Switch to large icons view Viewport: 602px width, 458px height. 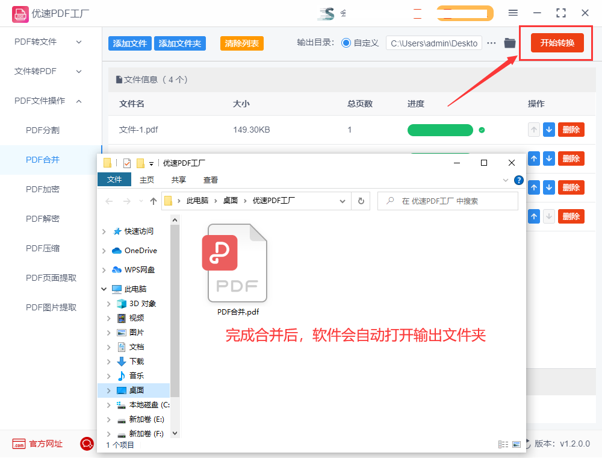click(x=517, y=445)
